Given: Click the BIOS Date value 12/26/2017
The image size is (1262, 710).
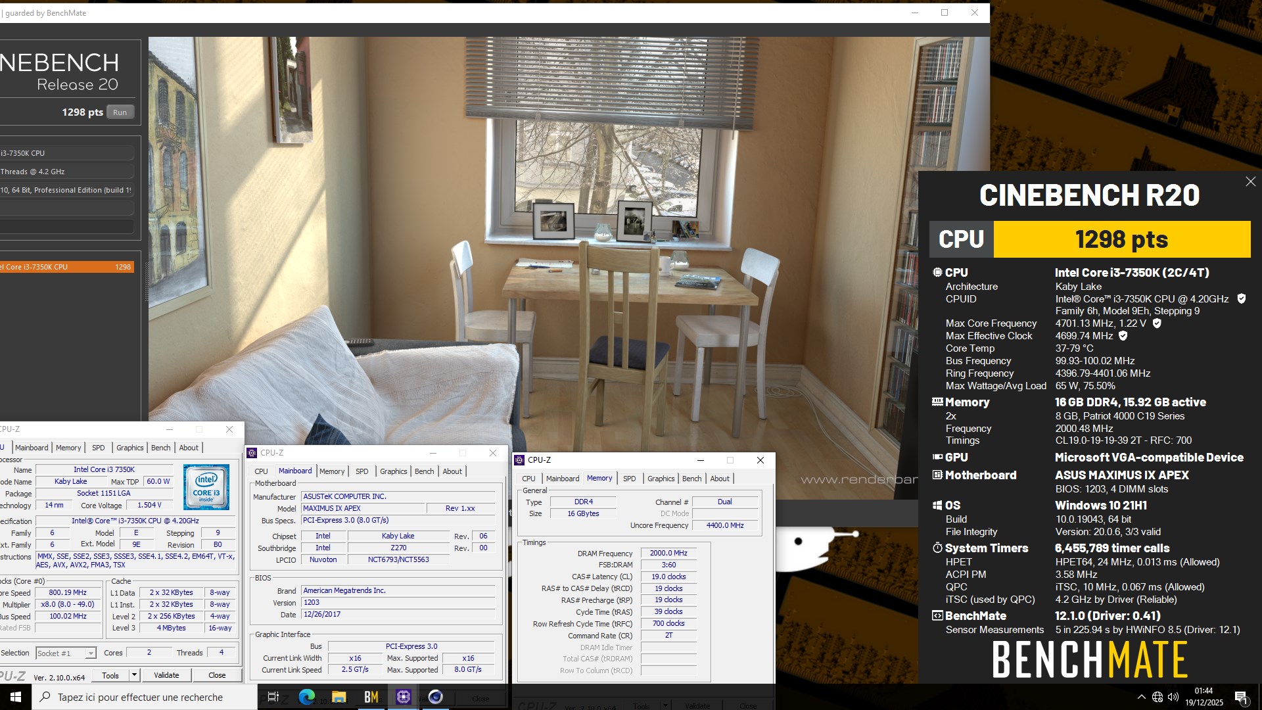Looking at the screenshot, I should [x=398, y=614].
